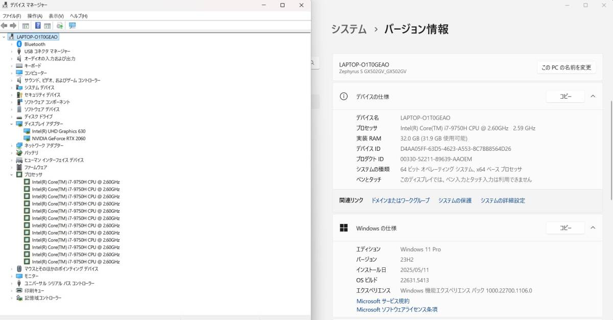
Task: Click the speaker icon for オーディオの入力および出力
Action: tap(19, 58)
